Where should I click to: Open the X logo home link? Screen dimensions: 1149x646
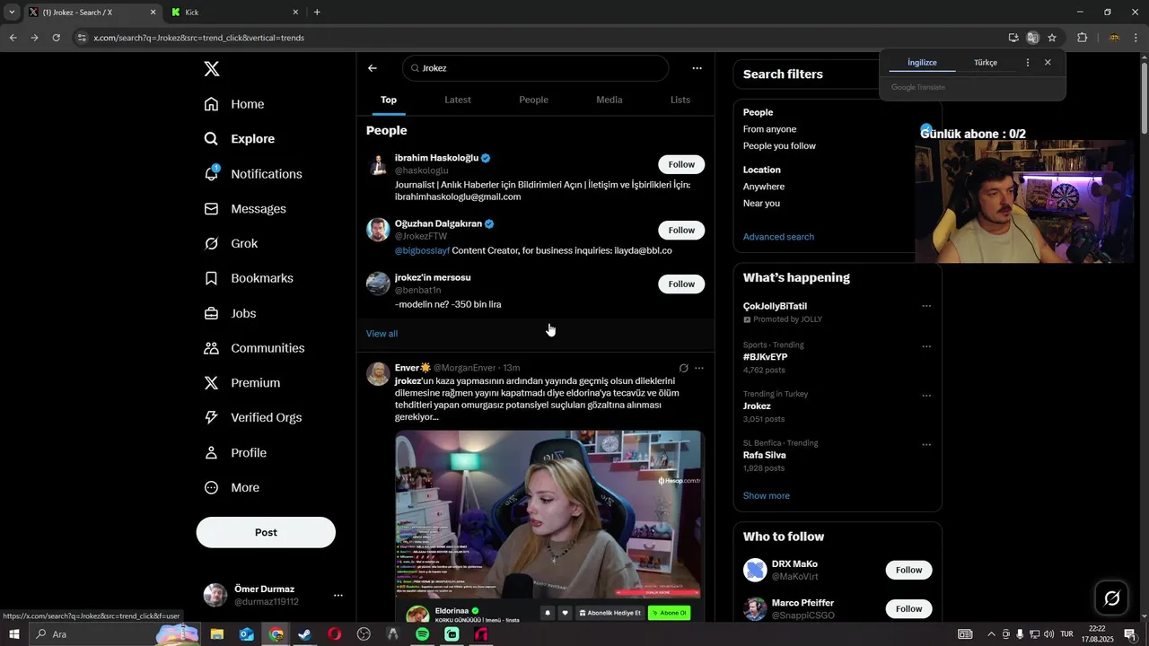point(212,69)
